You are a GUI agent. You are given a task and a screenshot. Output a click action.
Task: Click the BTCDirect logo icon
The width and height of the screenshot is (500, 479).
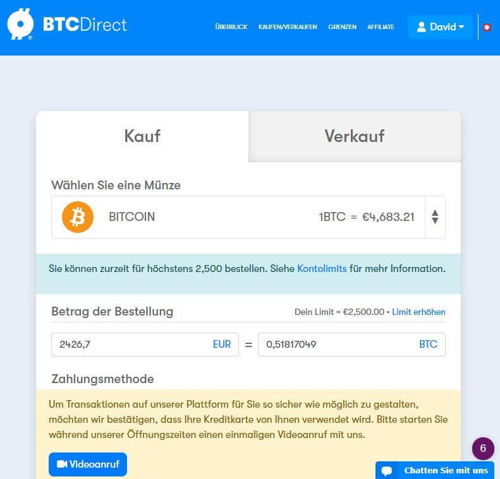pyautogui.click(x=20, y=24)
